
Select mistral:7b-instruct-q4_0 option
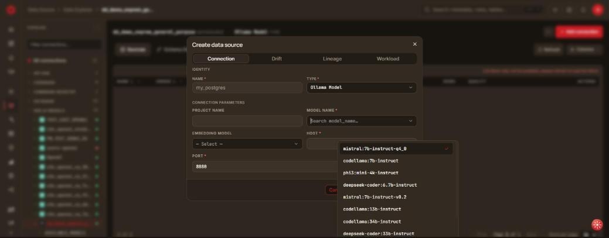396,149
